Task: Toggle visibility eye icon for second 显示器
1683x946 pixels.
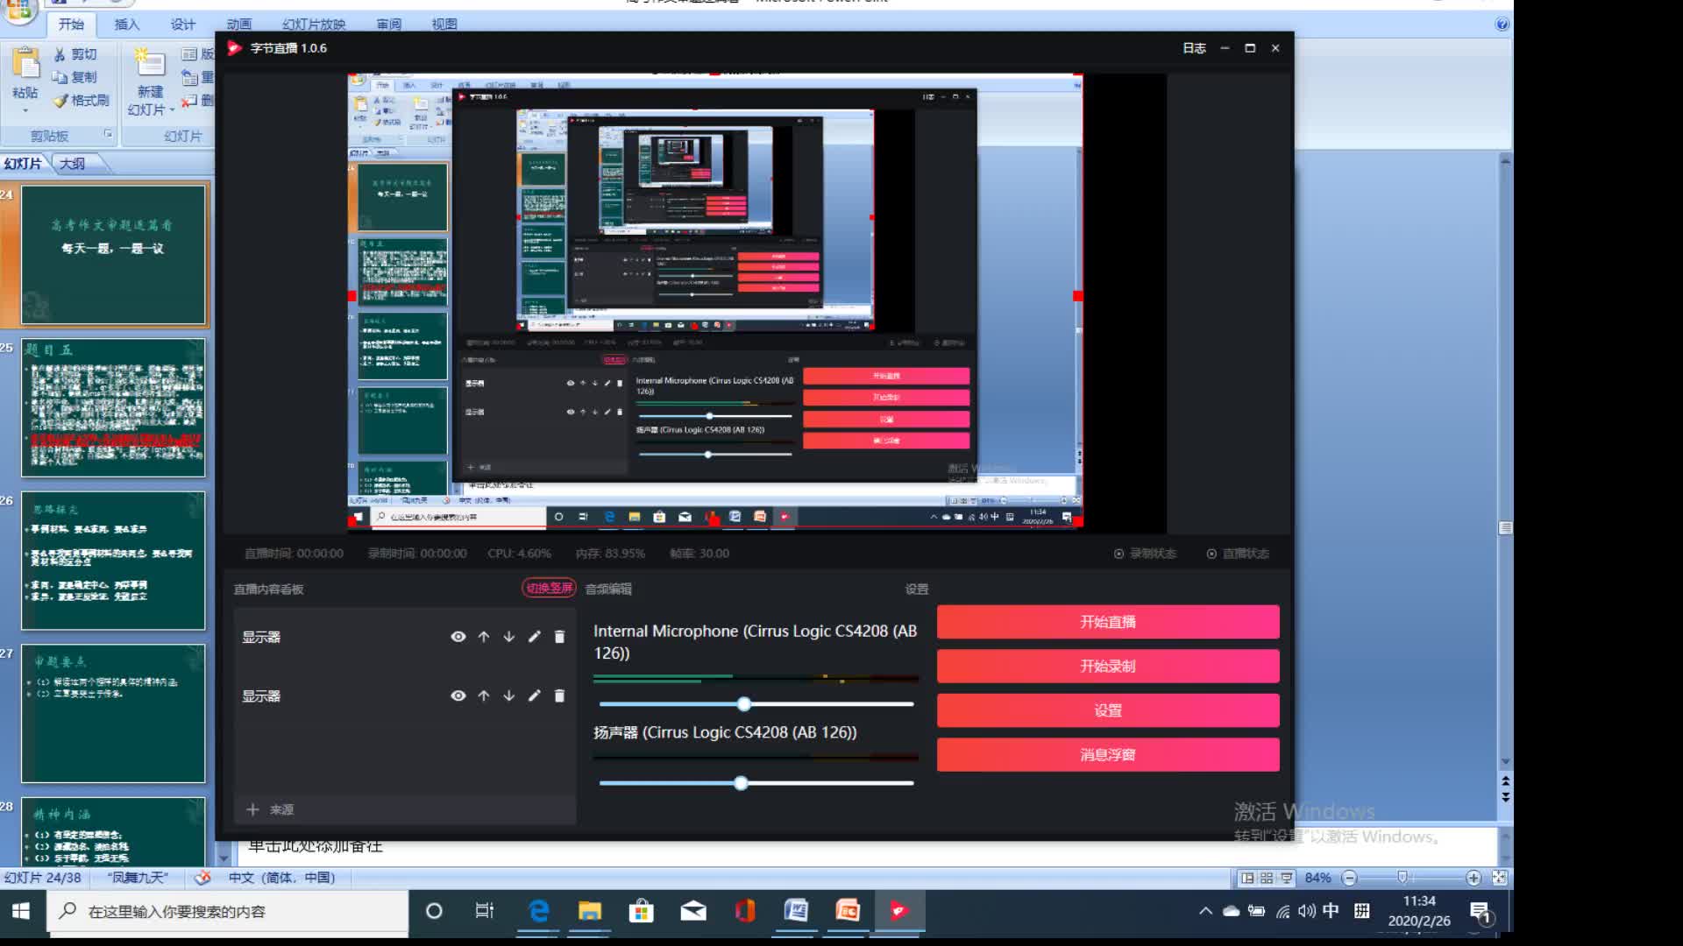Action: point(458,695)
